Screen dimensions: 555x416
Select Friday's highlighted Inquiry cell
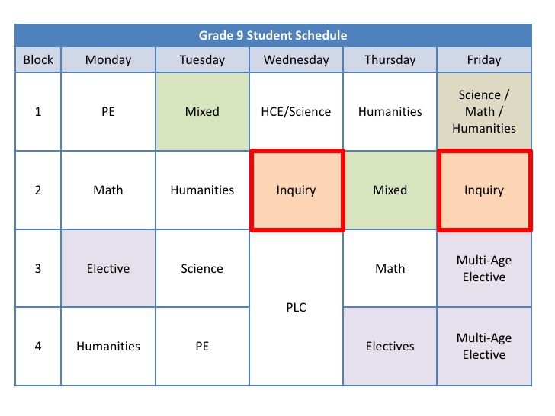pyautogui.click(x=484, y=190)
